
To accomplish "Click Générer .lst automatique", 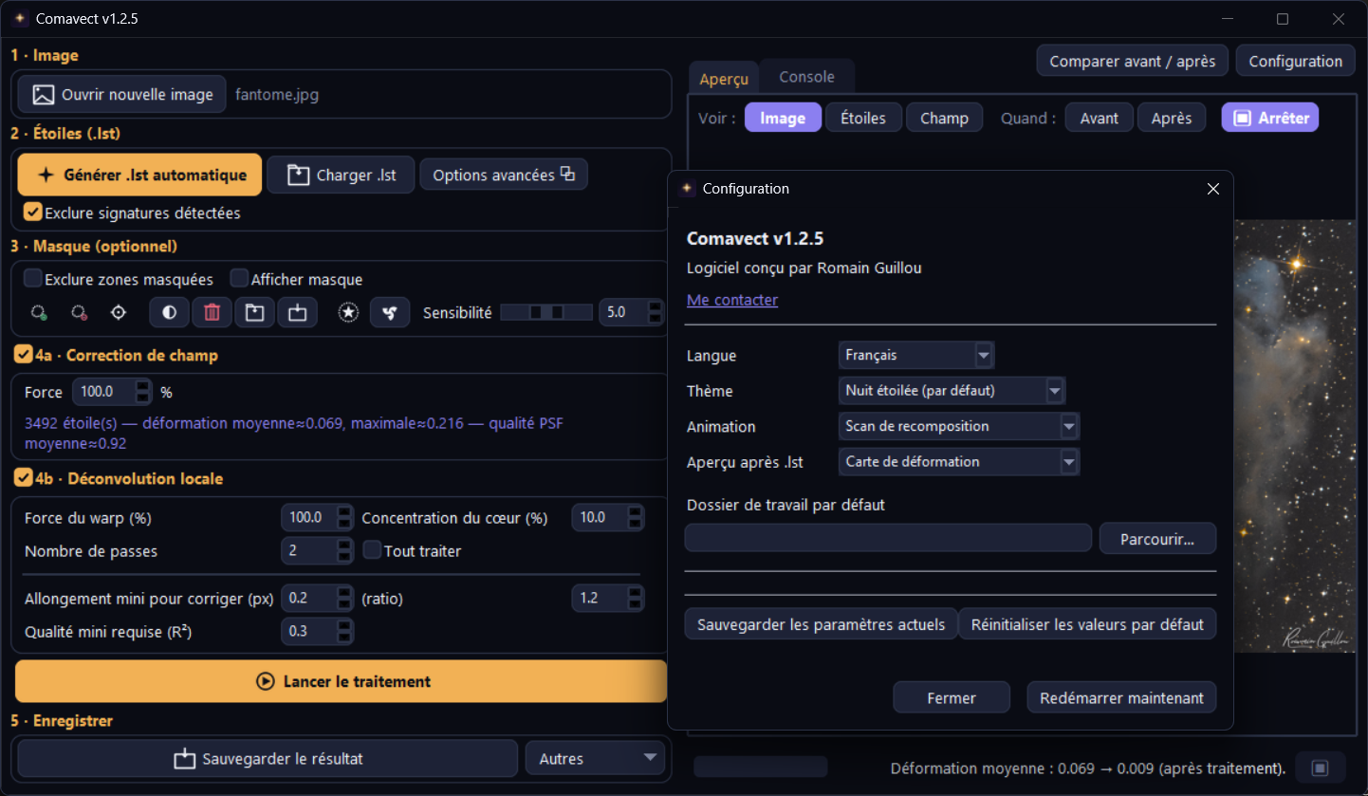I will pos(139,175).
